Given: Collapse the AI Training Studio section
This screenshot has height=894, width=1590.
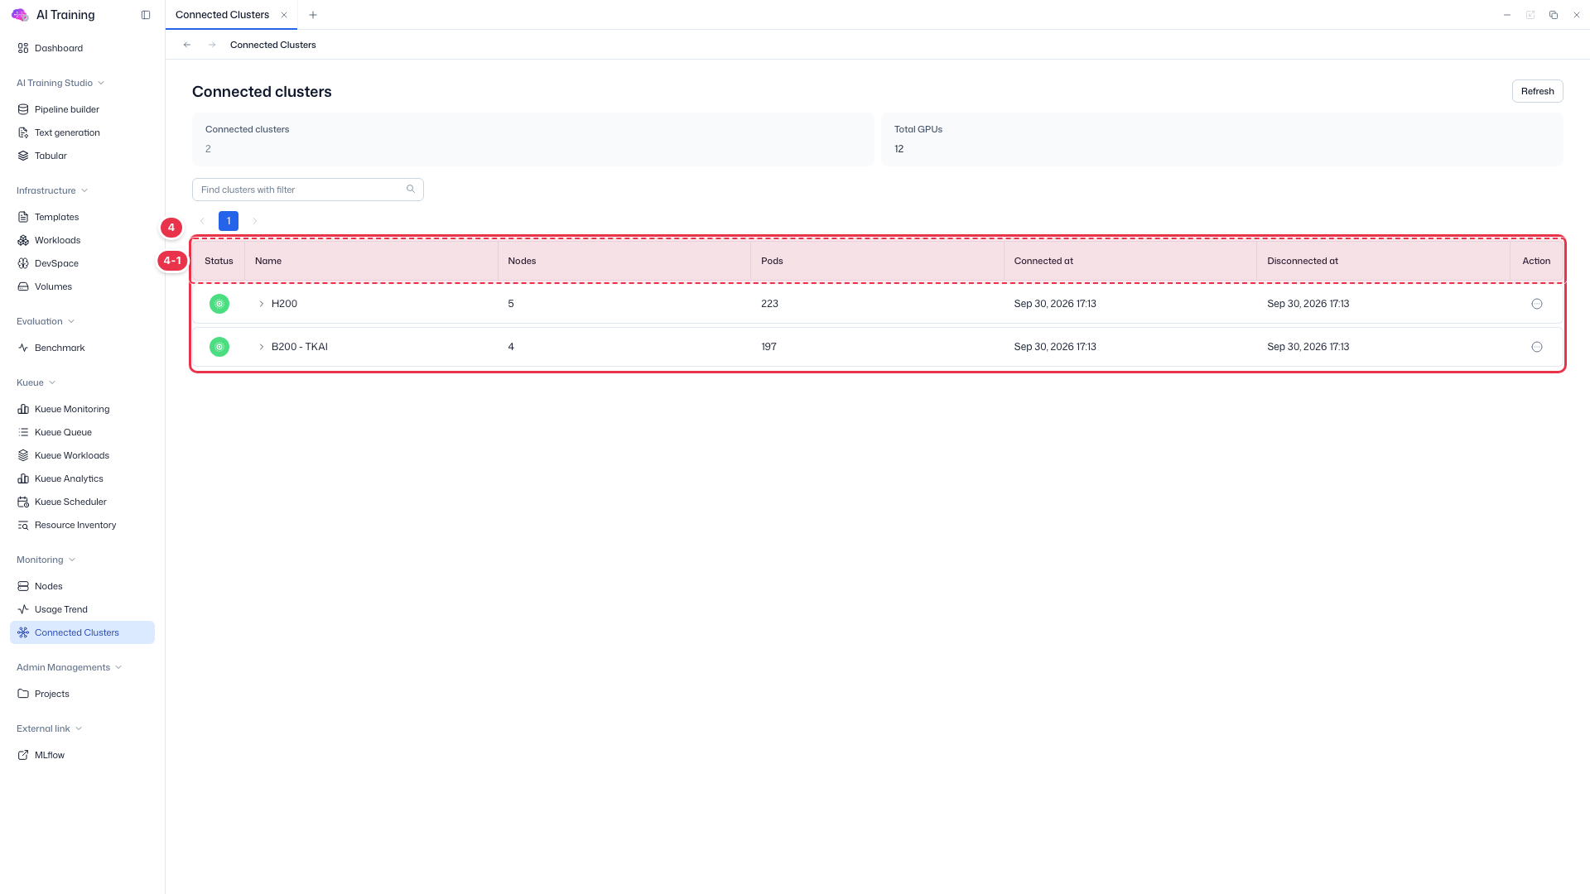Looking at the screenshot, I should [x=60, y=83].
